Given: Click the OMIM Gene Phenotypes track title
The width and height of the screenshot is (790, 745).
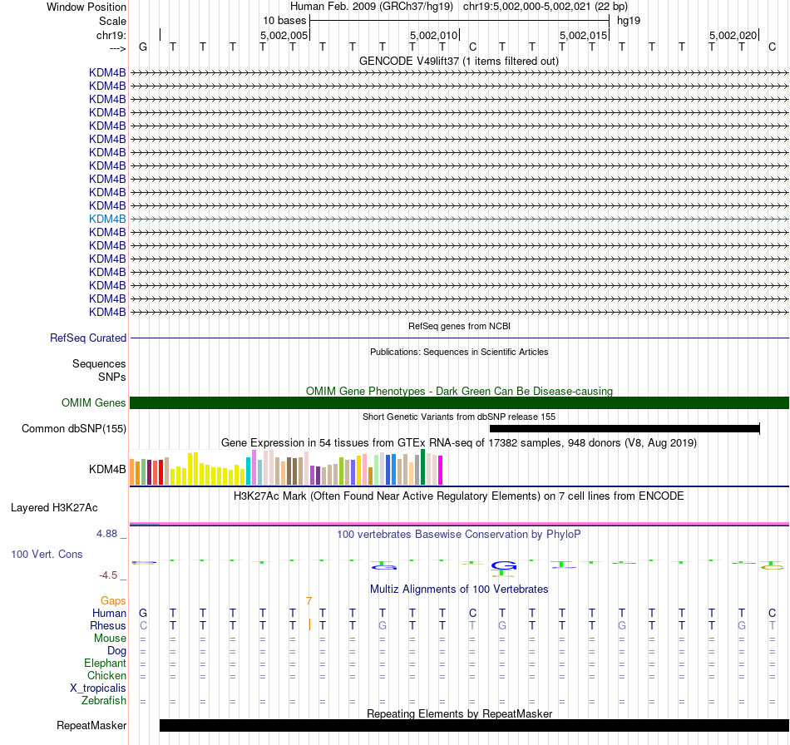Looking at the screenshot, I should tap(459, 392).
